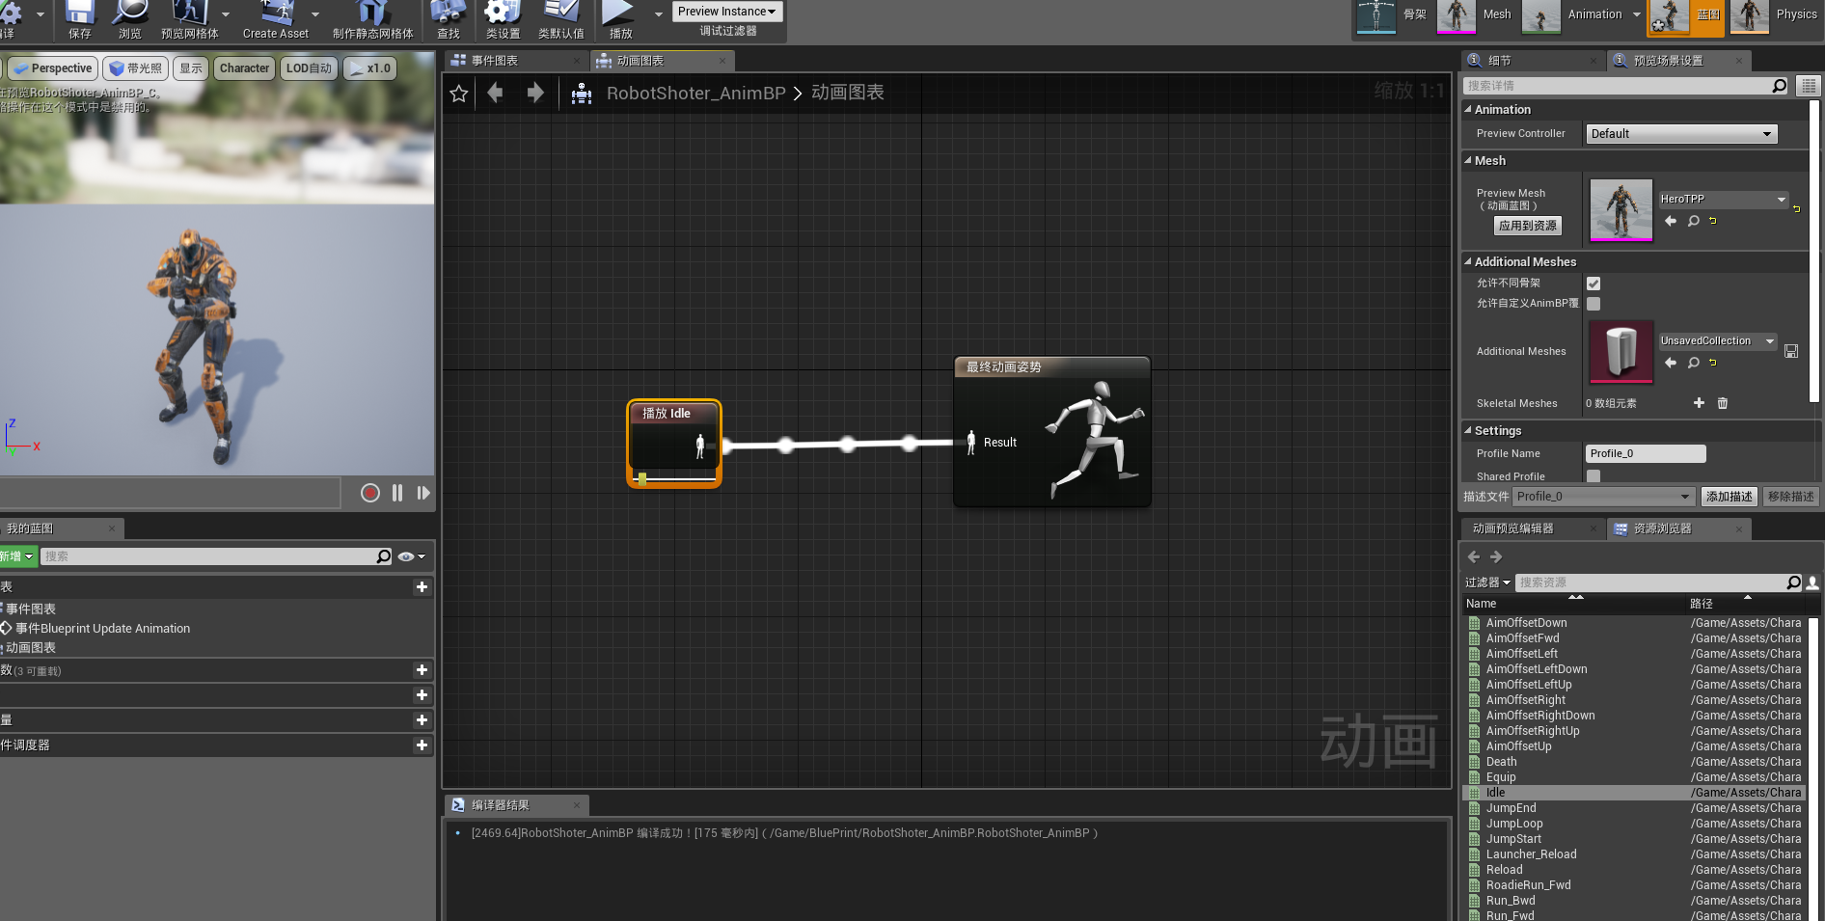Enable 允许不同骨架 checkbox
The width and height of the screenshot is (1825, 921).
(x=1593, y=283)
